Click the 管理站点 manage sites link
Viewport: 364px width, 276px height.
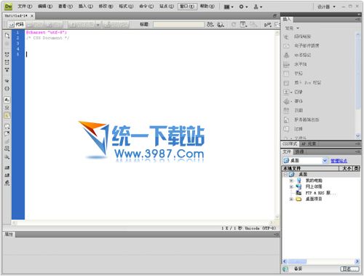(x=339, y=161)
